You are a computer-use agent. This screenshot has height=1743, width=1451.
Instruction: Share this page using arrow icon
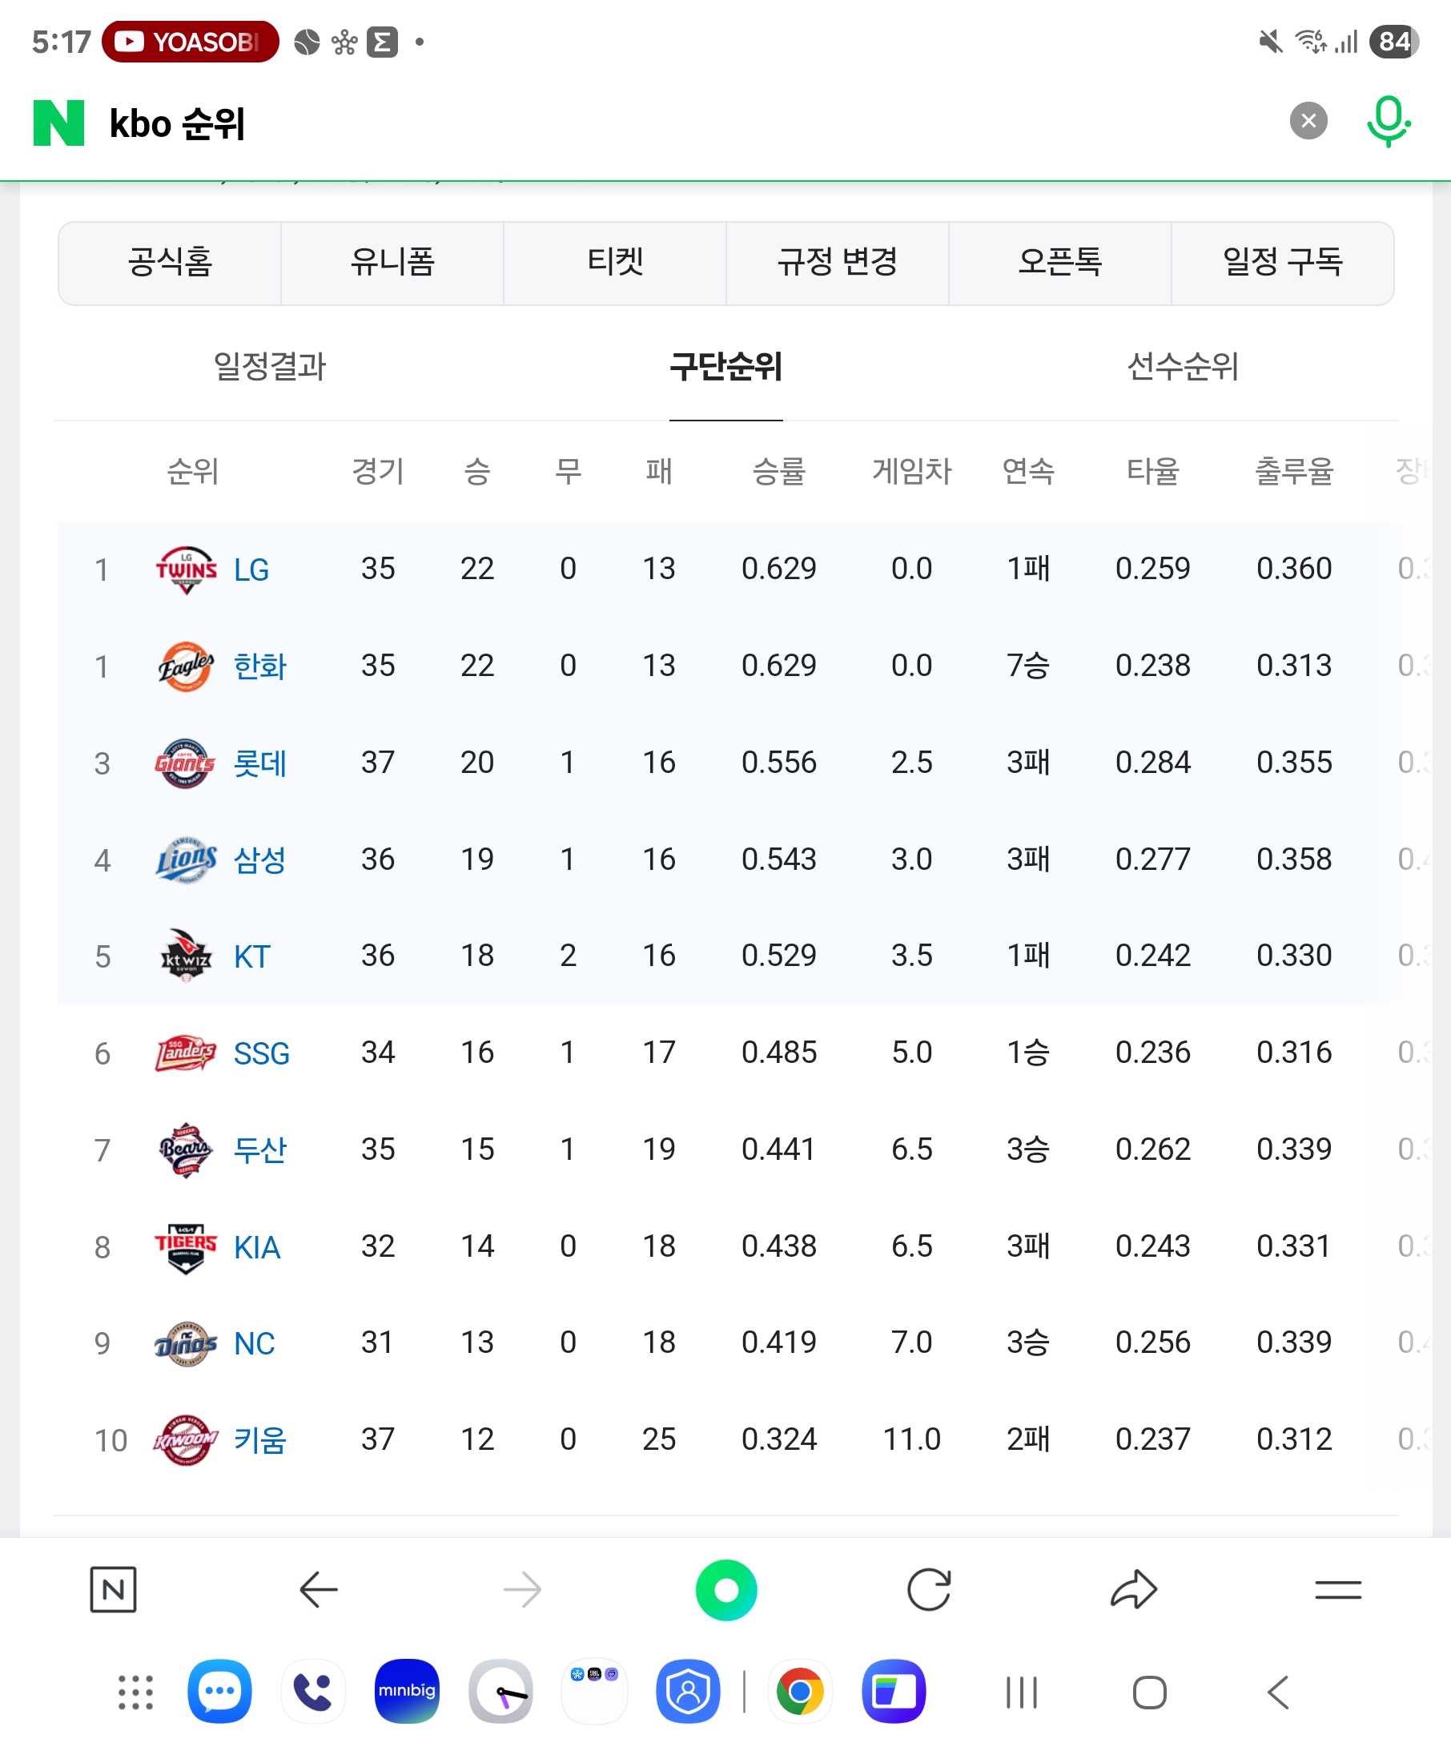tap(1133, 1590)
